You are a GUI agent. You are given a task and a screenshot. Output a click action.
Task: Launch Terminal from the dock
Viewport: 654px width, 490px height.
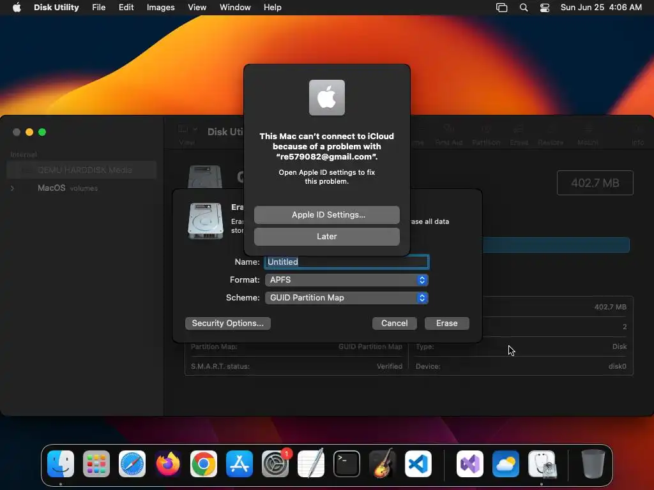pyautogui.click(x=347, y=464)
